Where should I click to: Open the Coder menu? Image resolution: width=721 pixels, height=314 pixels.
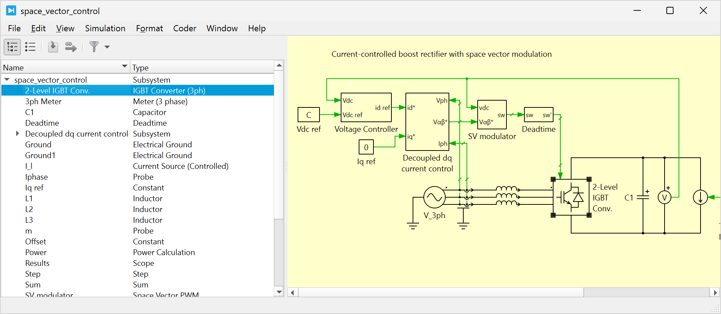point(184,28)
